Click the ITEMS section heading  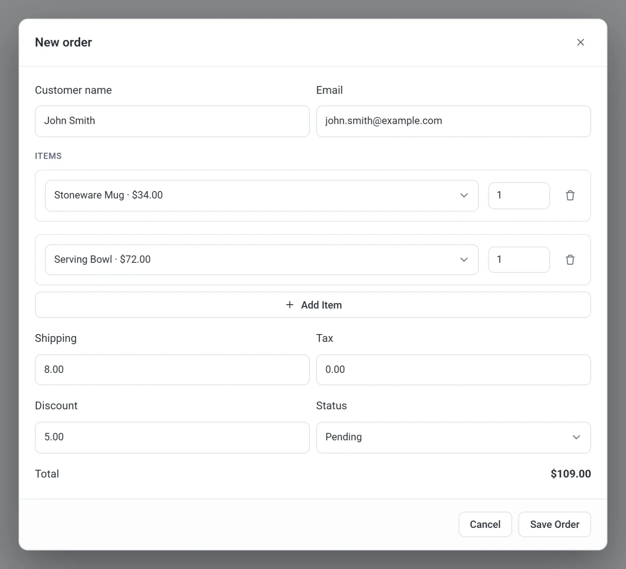click(x=48, y=156)
